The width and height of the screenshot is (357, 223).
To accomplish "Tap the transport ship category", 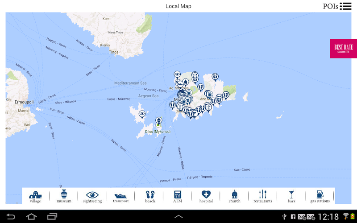I will click(120, 198).
